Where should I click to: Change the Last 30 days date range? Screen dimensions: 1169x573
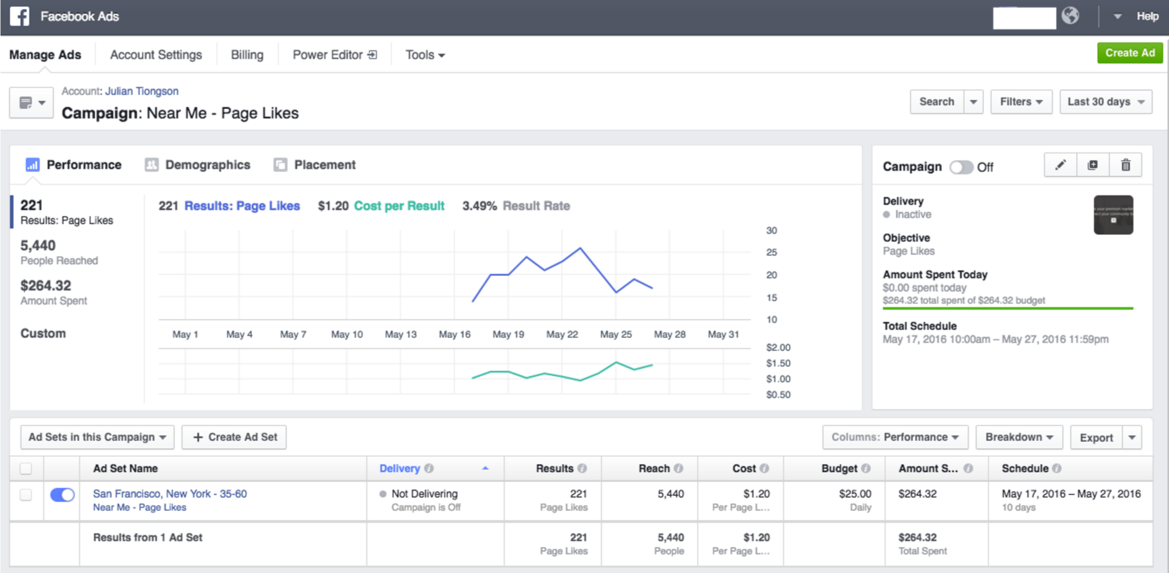pos(1106,102)
